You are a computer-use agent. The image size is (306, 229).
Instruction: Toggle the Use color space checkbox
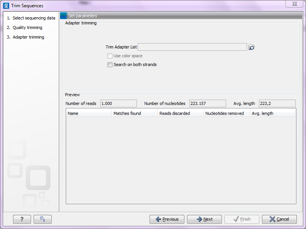tap(110, 56)
